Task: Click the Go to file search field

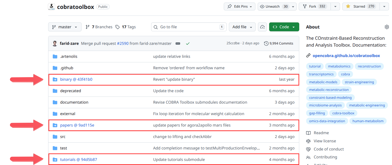Action: 189,27
